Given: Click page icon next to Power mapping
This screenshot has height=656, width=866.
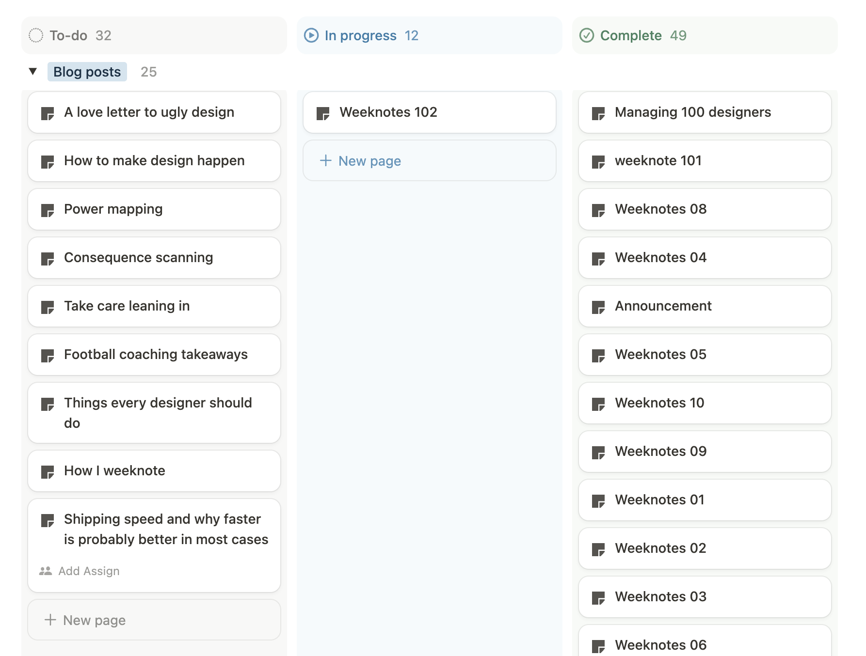Looking at the screenshot, I should [x=48, y=210].
